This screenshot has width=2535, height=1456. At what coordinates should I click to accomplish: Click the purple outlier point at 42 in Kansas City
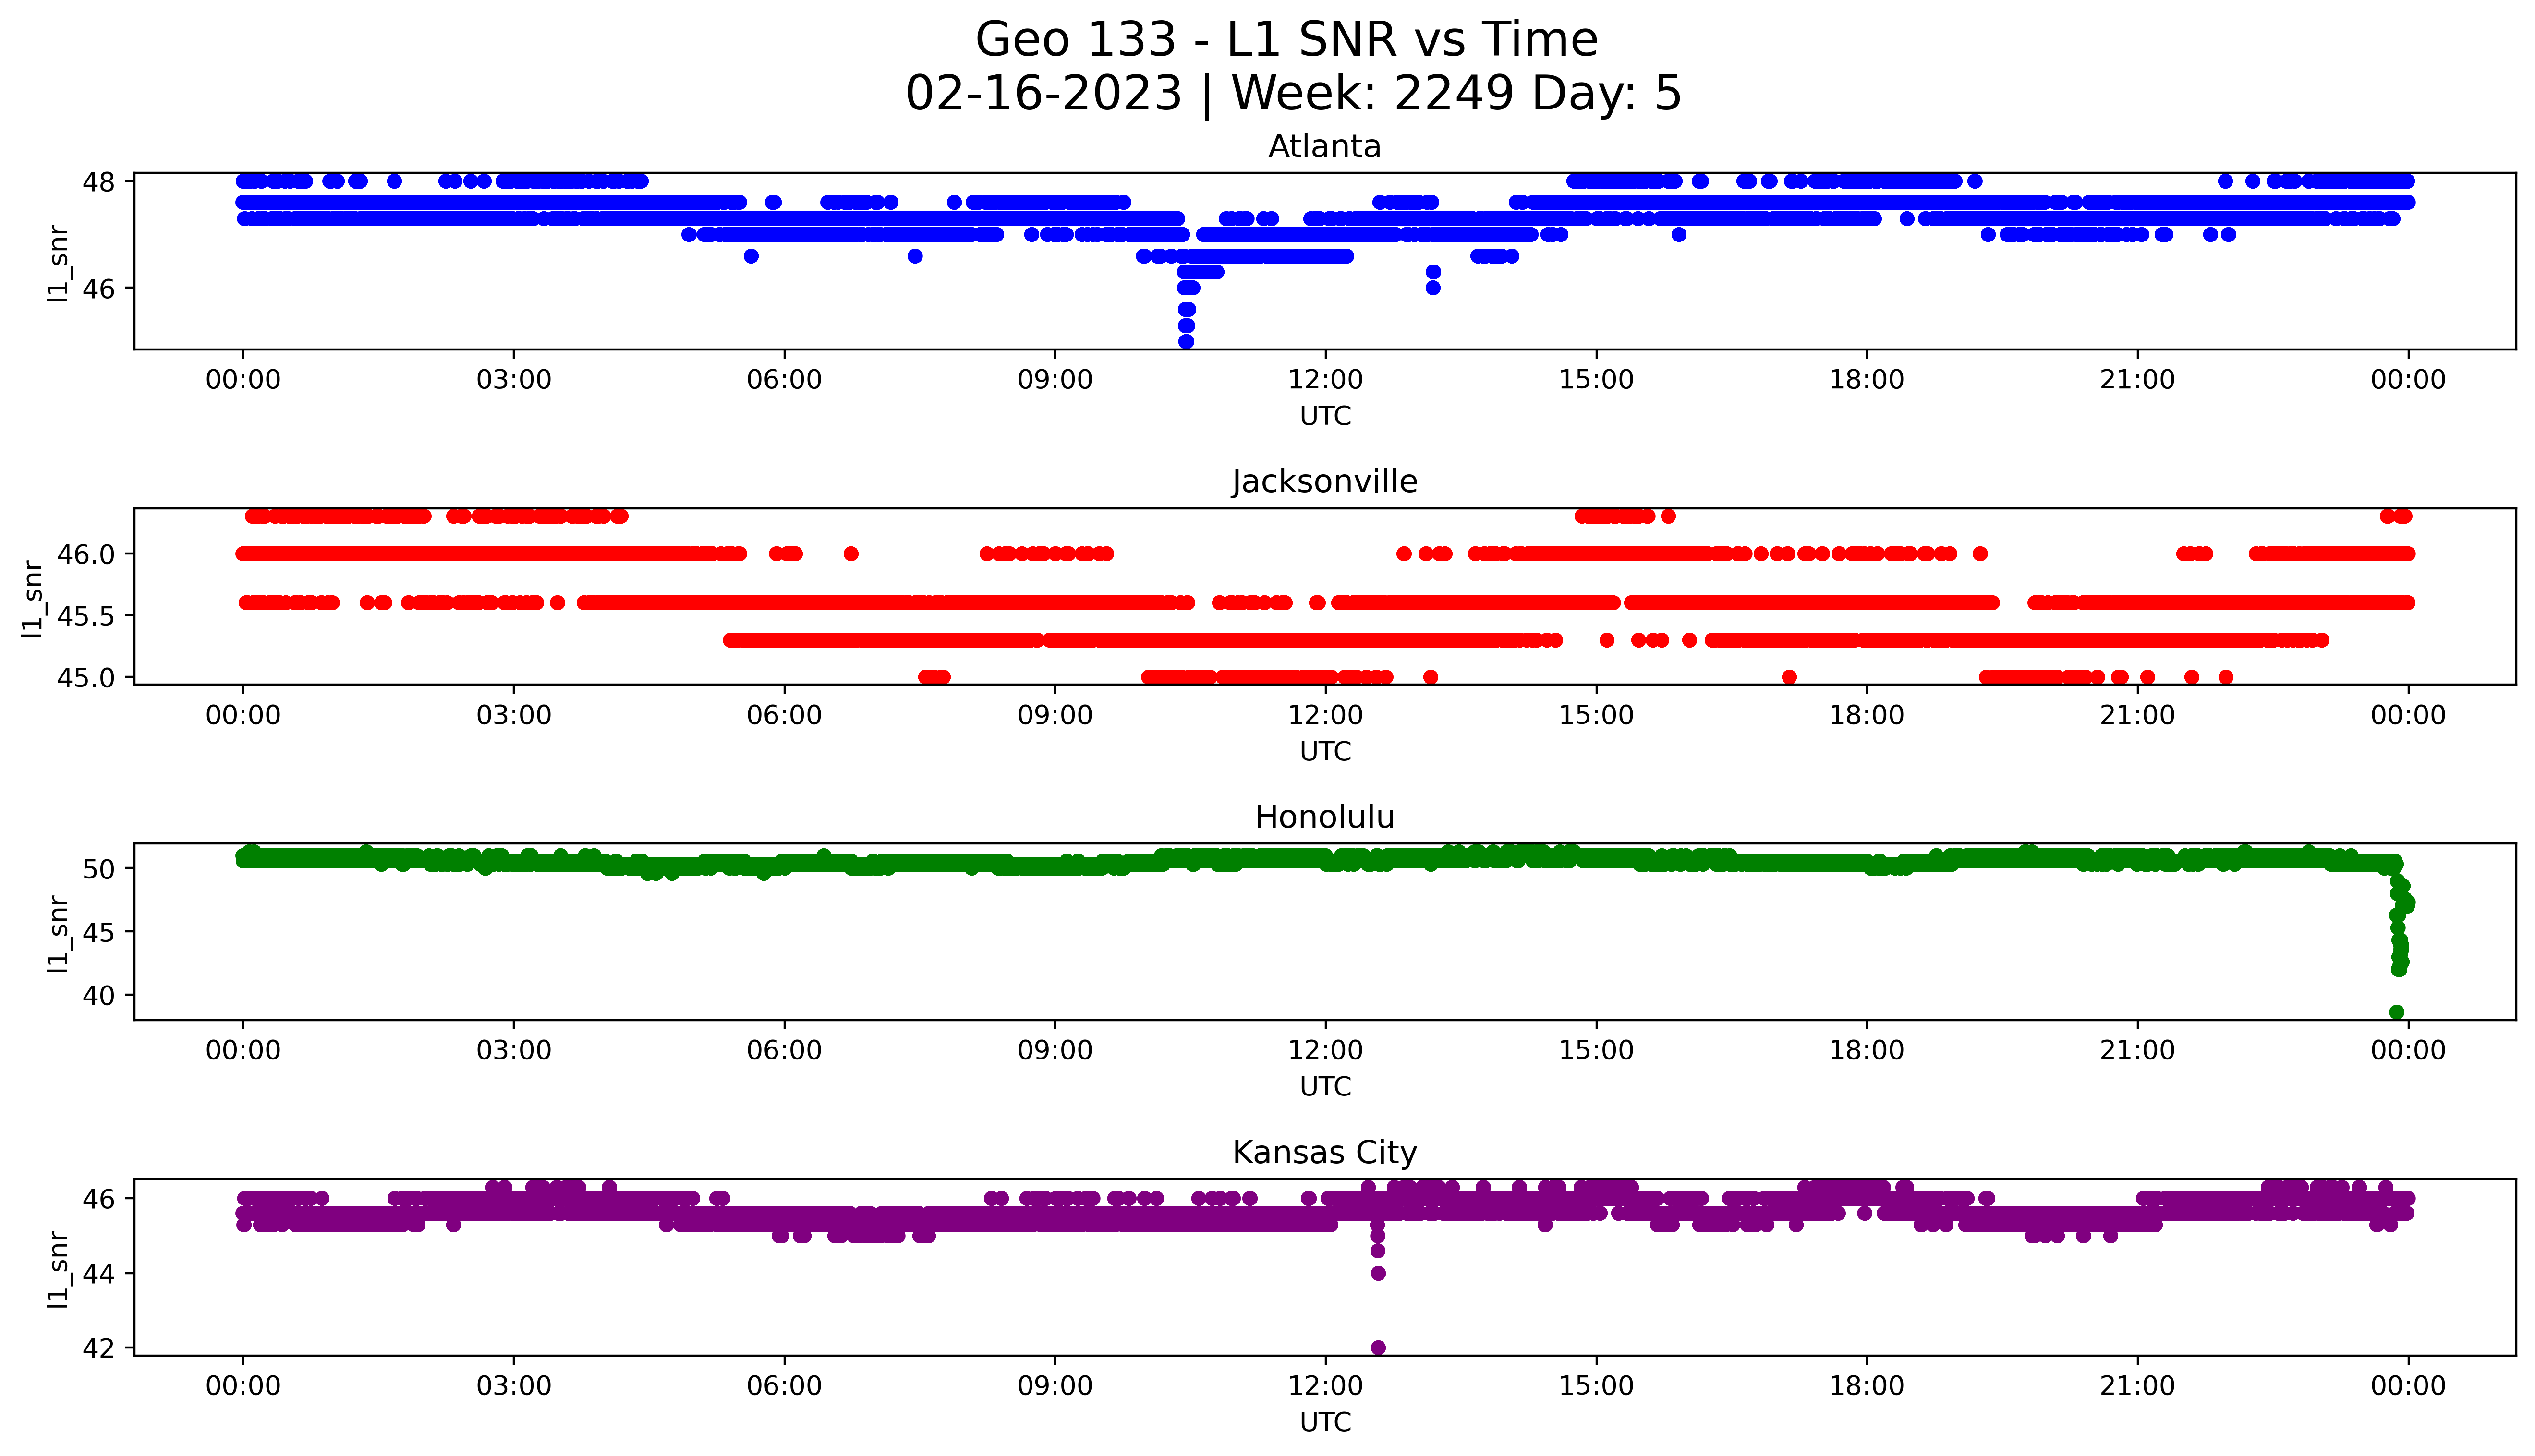click(x=1378, y=1348)
